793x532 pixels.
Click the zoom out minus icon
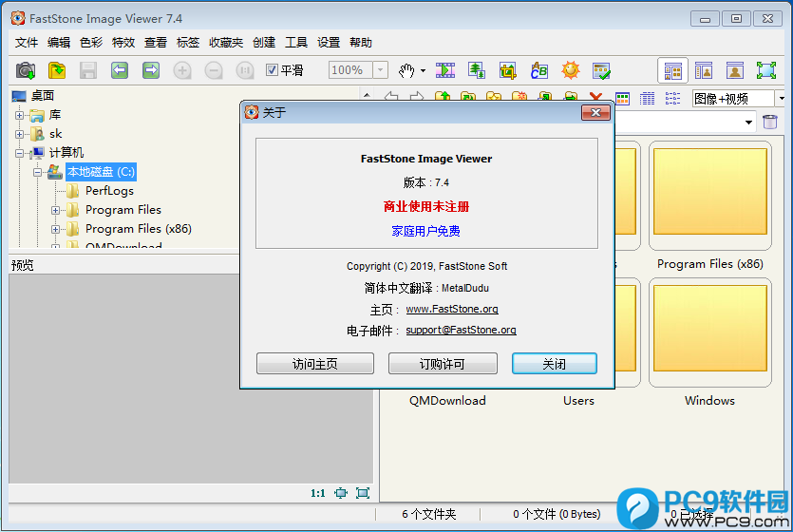(214, 70)
